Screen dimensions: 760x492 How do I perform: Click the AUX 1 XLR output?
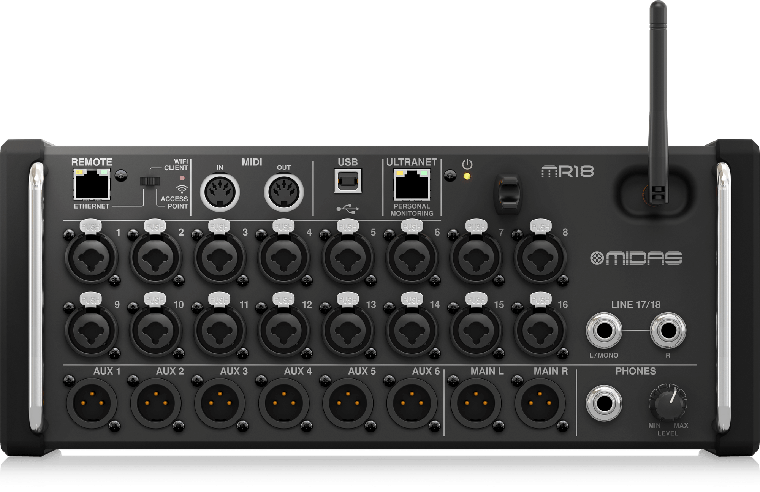point(91,403)
